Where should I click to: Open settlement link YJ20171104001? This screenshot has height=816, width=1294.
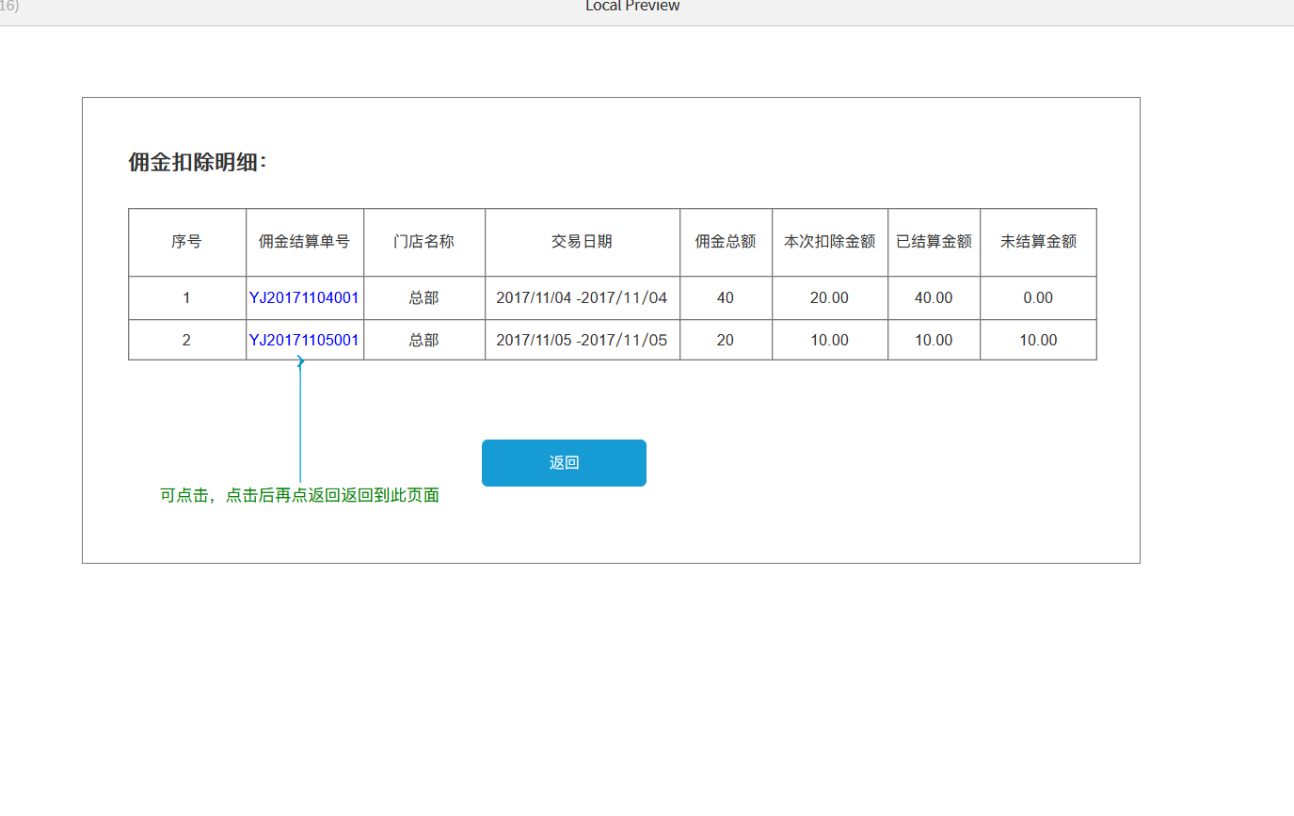(304, 297)
